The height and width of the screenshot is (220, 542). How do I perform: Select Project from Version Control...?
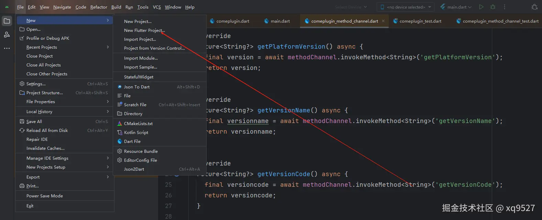[159, 48]
